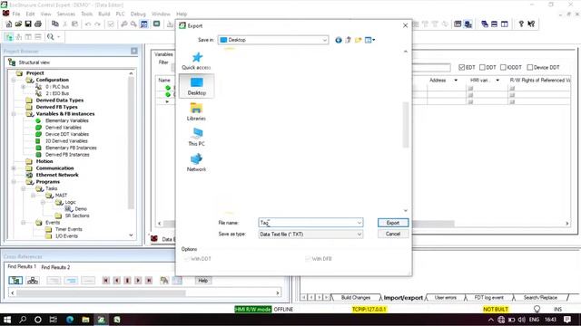Click the Undo arrow icon
The width and height of the screenshot is (581, 326).
88,24
